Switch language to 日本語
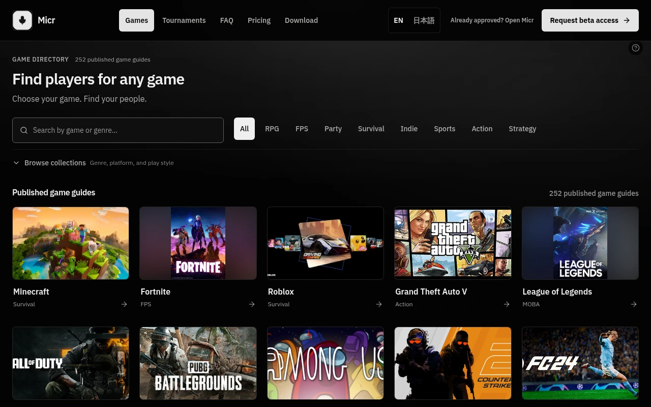The height and width of the screenshot is (407, 651). tap(424, 20)
